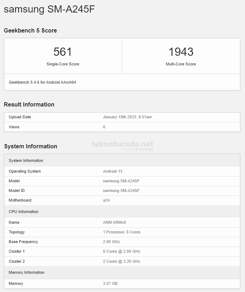Click the Model row label

pos(14,181)
